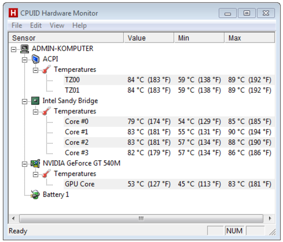Collapse the Intel Sandy Bridge node
Image resolution: width=283 pixels, height=242 pixels.
25,102
